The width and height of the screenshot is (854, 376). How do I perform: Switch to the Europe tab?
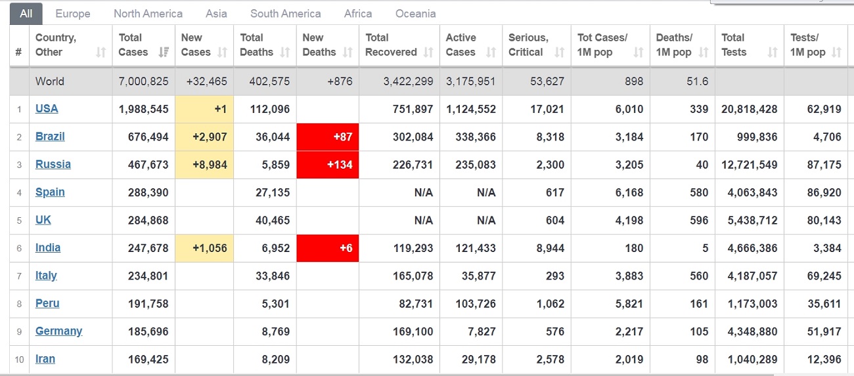click(x=73, y=14)
